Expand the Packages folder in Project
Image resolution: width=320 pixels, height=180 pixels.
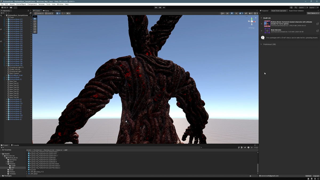tap(1, 176)
